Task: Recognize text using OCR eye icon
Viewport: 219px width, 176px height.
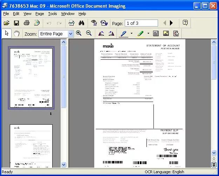Action: [x=94, y=23]
